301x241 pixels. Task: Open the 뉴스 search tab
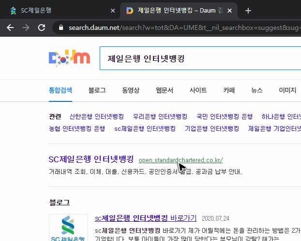tap(257, 90)
